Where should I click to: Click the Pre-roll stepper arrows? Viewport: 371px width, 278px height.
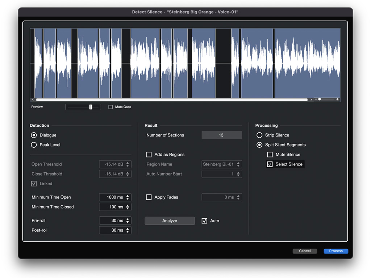(128, 220)
